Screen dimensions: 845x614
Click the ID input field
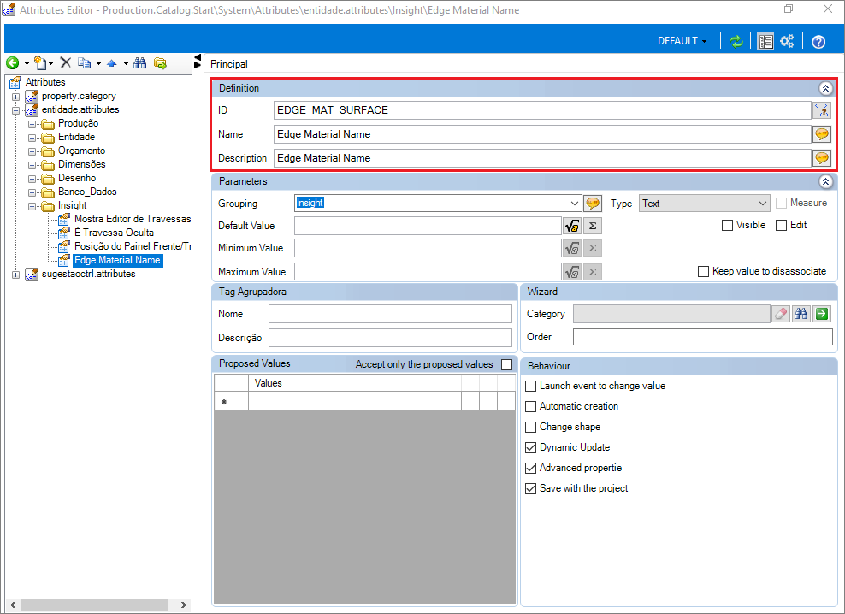tap(542, 110)
